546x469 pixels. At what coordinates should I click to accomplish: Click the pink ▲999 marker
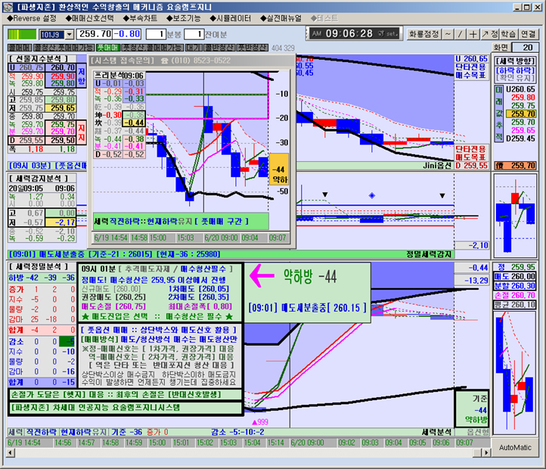point(260,422)
